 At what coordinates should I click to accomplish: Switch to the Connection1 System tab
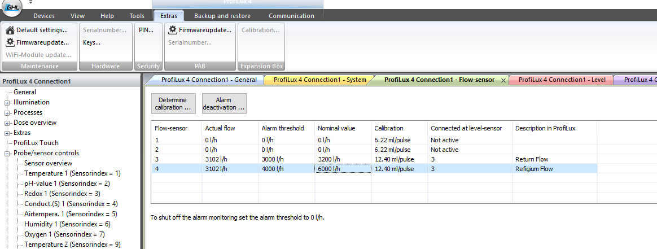coord(319,80)
